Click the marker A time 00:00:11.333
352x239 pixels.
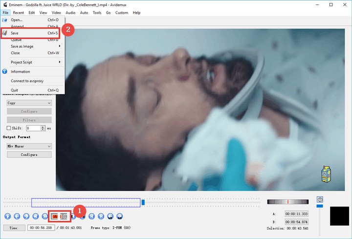[x=296, y=214]
